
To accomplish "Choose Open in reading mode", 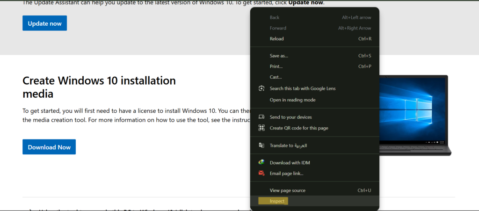I will pyautogui.click(x=292, y=100).
